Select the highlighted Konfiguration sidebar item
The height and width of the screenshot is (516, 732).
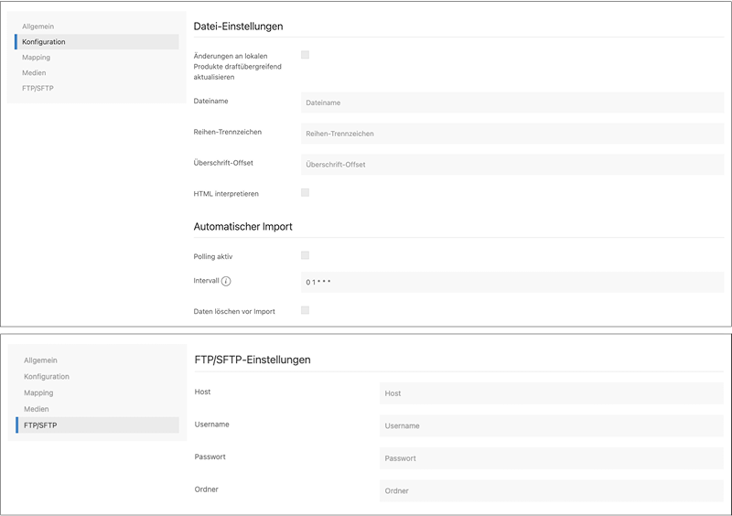tap(44, 42)
